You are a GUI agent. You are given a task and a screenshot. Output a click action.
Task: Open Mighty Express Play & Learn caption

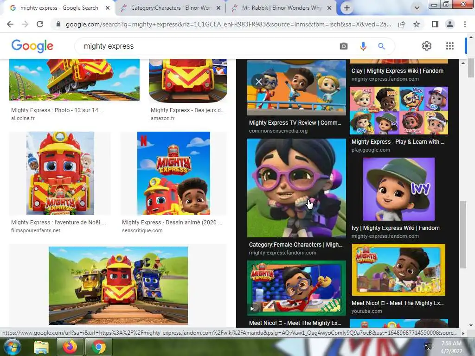(x=398, y=142)
